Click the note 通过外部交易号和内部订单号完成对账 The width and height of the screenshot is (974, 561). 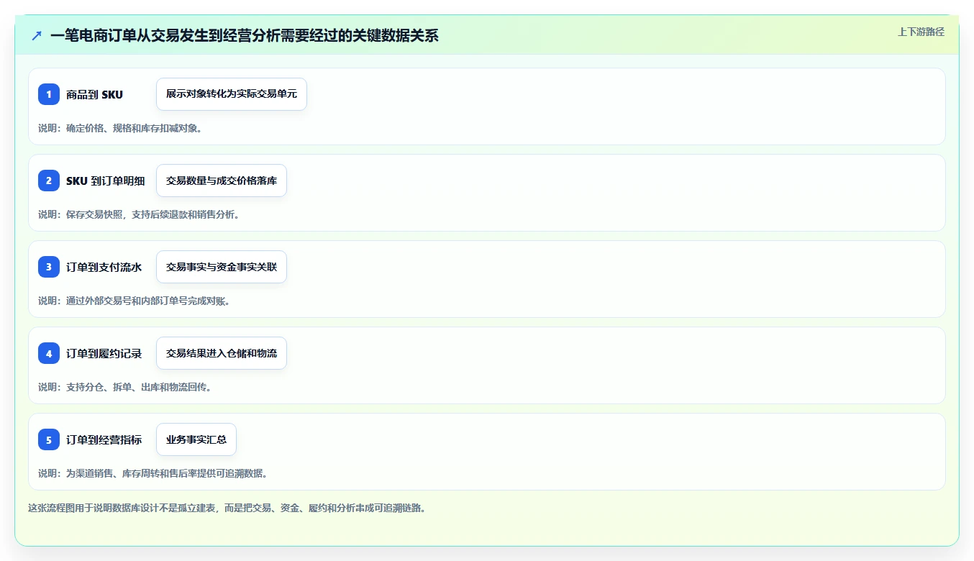click(x=135, y=301)
